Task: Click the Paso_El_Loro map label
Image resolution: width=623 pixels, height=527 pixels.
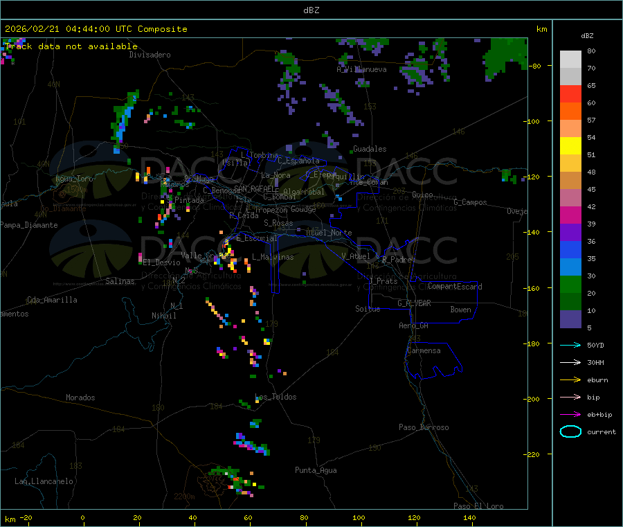Action: click(x=479, y=506)
